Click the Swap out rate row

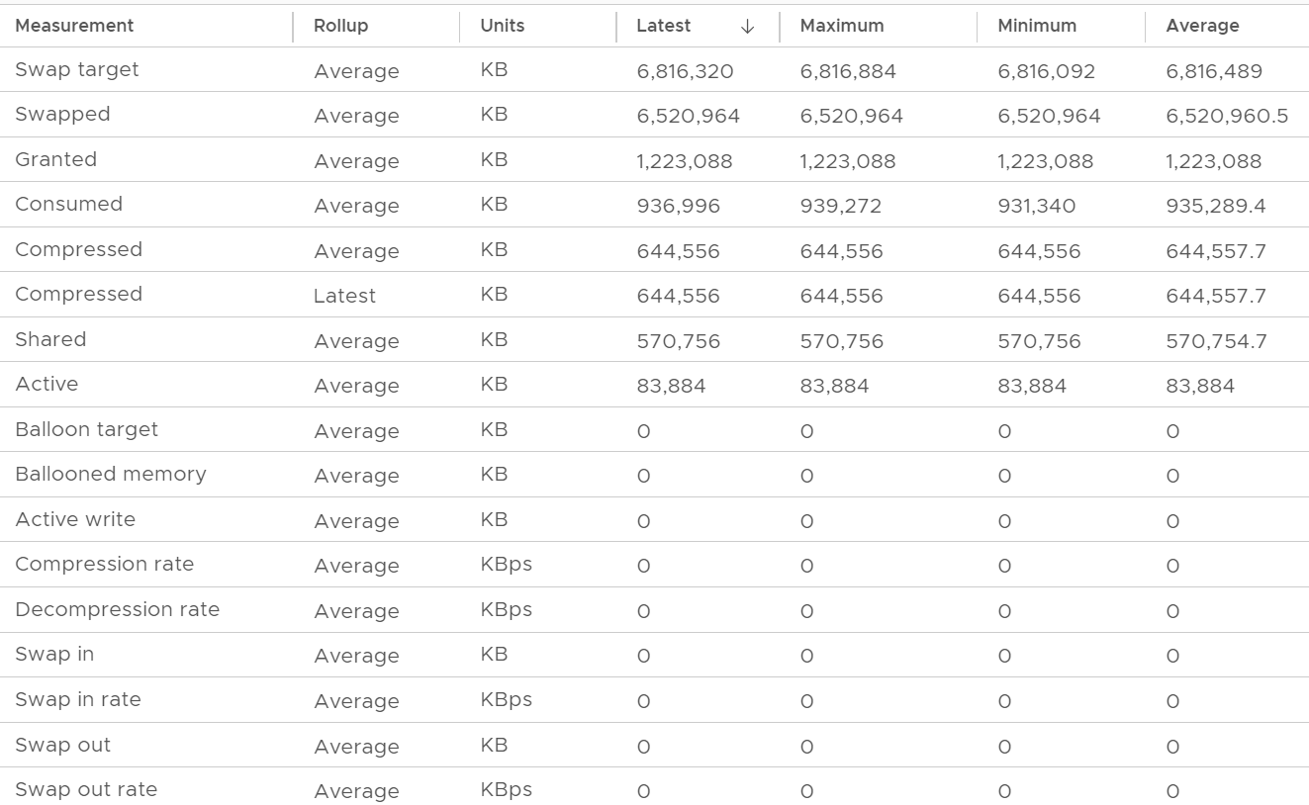point(654,789)
